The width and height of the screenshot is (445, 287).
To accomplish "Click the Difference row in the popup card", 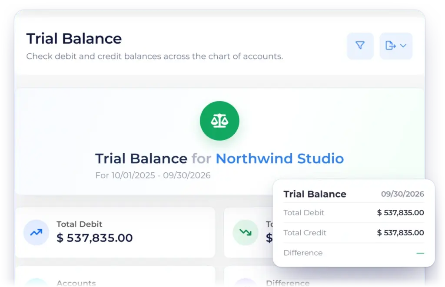I will (x=354, y=253).
